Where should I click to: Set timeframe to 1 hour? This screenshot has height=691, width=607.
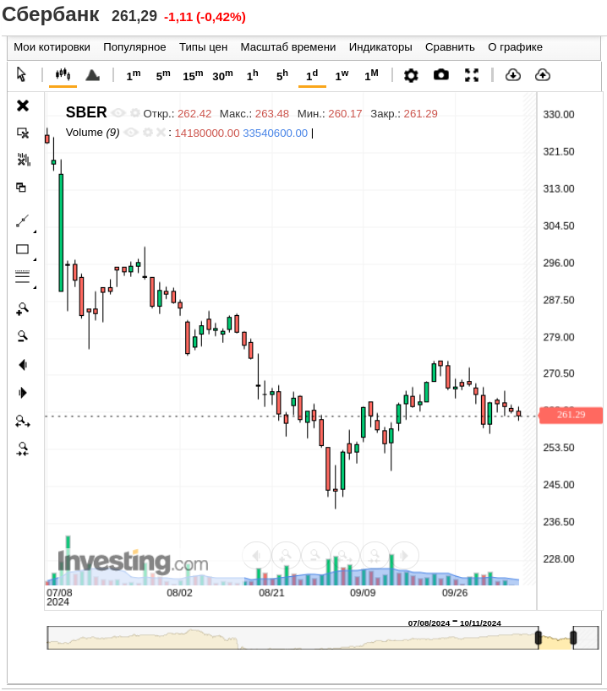252,75
